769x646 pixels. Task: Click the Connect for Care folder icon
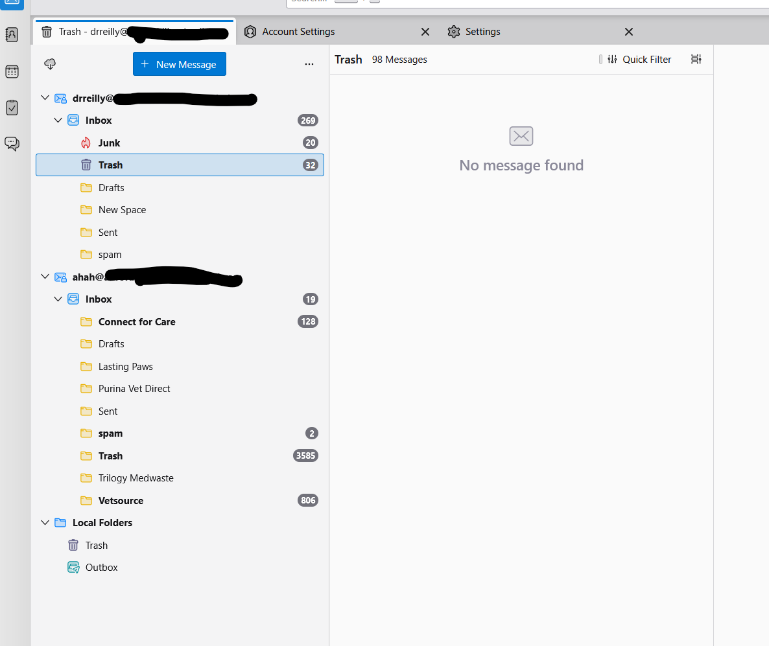tap(86, 321)
